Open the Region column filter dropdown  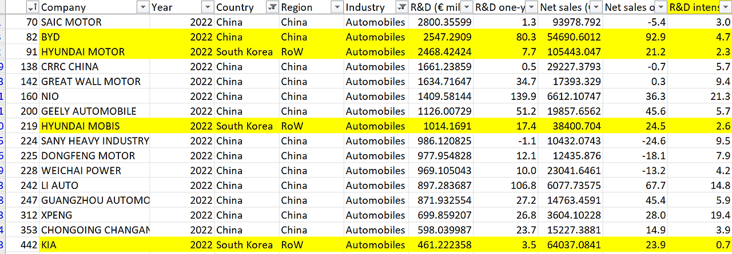[337, 7]
